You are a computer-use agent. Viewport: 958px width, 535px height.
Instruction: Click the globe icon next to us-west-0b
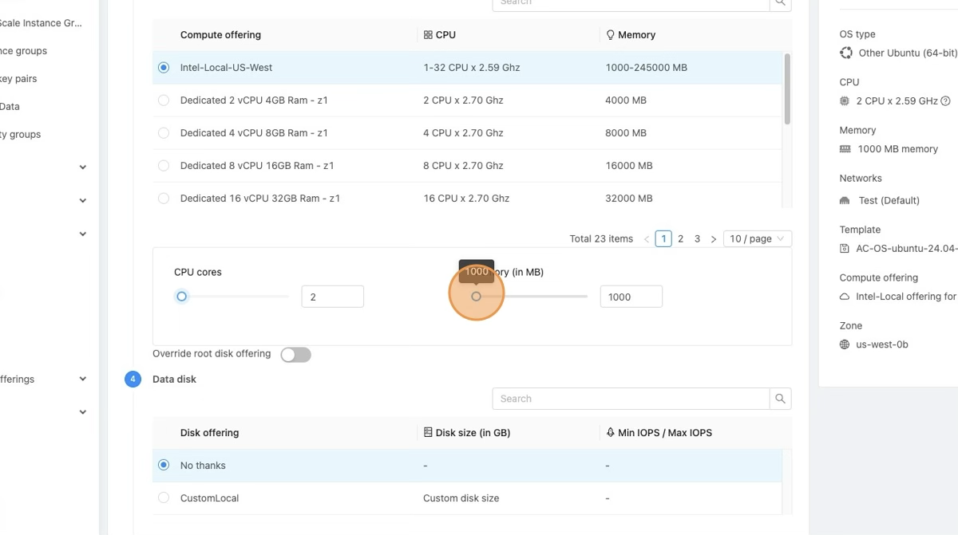845,344
